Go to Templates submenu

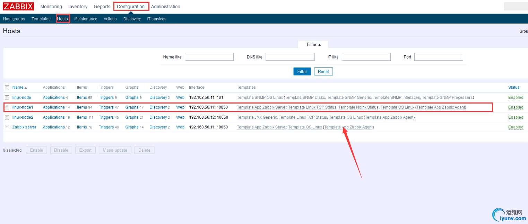(41, 19)
